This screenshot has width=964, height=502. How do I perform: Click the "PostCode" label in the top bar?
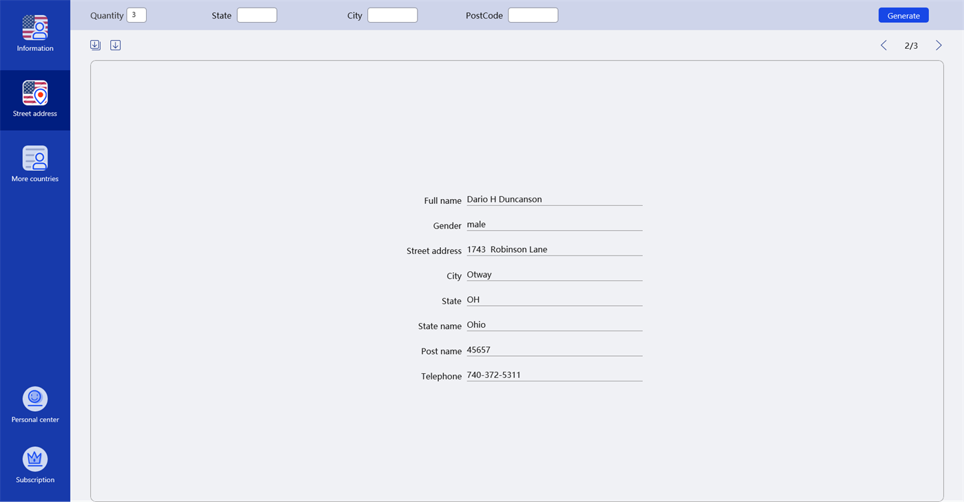[x=484, y=15]
